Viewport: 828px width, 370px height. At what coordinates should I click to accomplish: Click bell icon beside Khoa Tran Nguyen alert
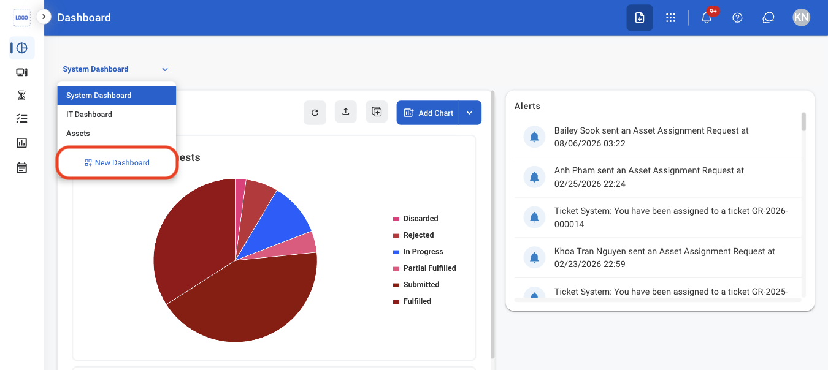tap(534, 258)
